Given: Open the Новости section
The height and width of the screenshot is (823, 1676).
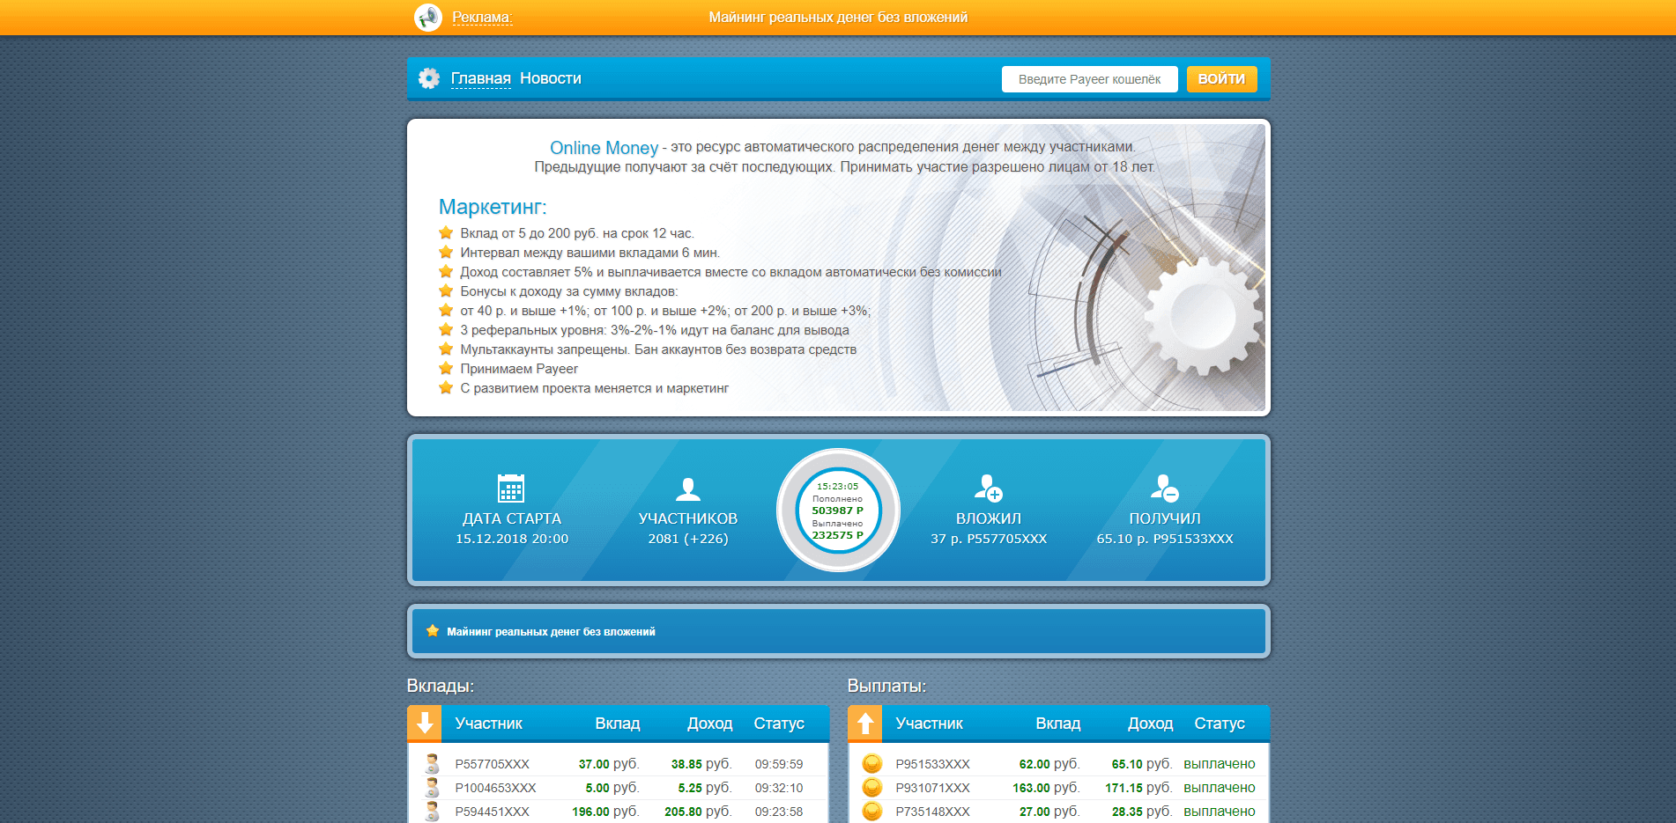Looking at the screenshot, I should (551, 78).
